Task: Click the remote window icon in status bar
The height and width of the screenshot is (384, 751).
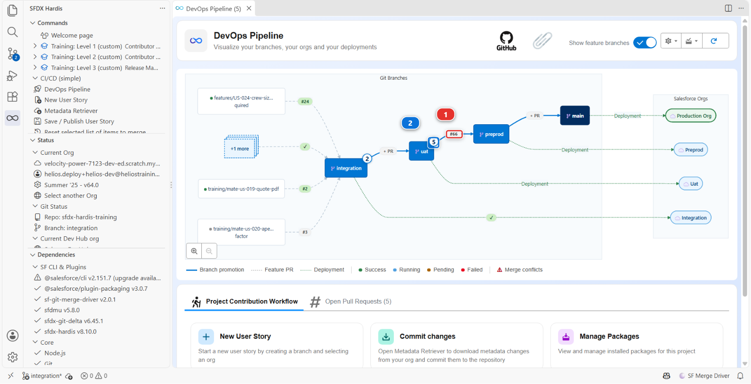Action: [x=11, y=376]
